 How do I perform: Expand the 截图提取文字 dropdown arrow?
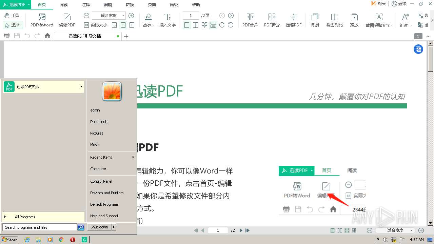(392, 25)
